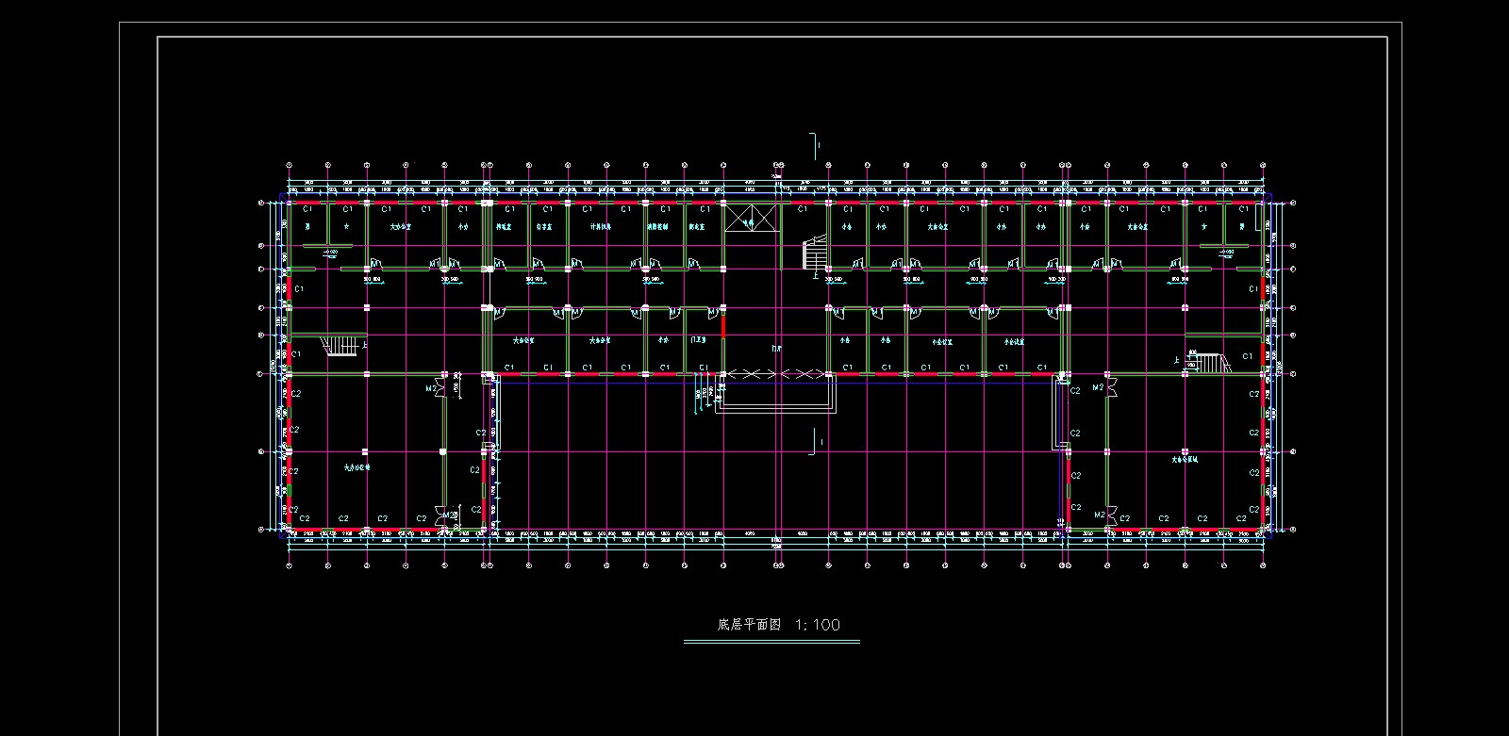
Task: Select the staircase symbol near the right wall
Action: (x=1209, y=362)
